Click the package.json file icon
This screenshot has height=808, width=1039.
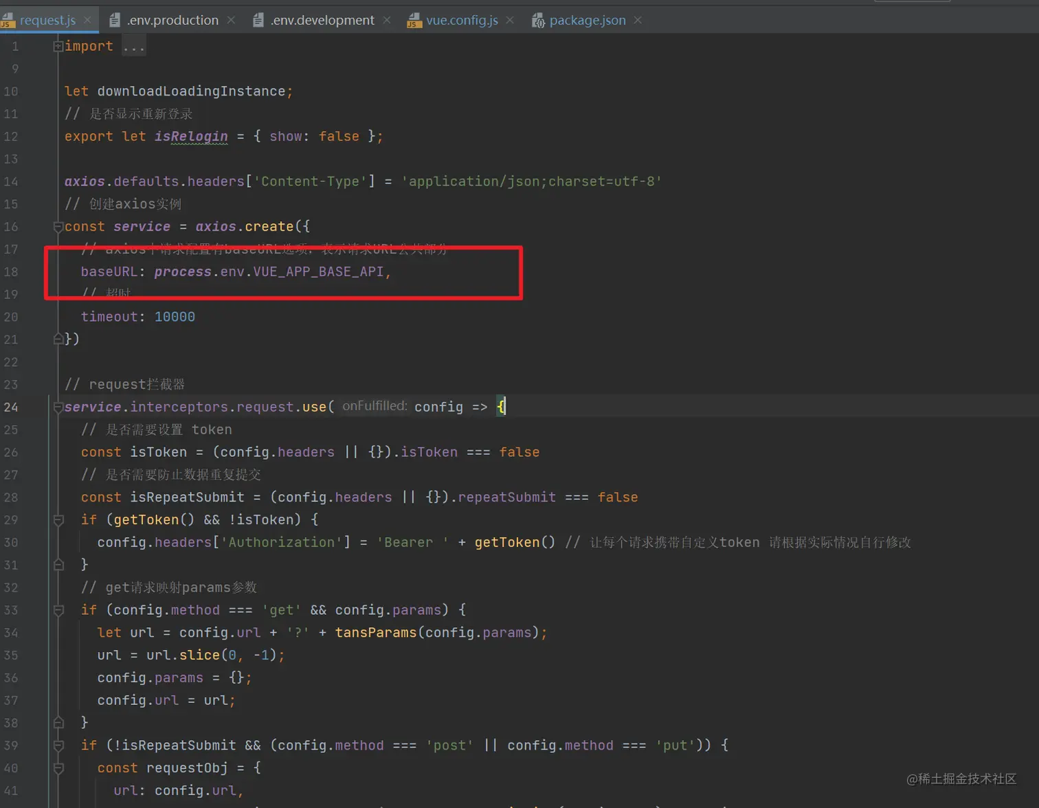pyautogui.click(x=538, y=21)
